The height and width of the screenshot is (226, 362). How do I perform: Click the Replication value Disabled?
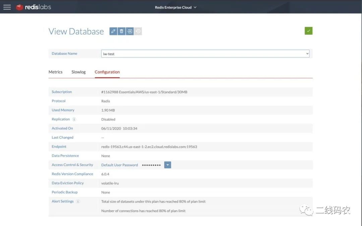(x=108, y=119)
